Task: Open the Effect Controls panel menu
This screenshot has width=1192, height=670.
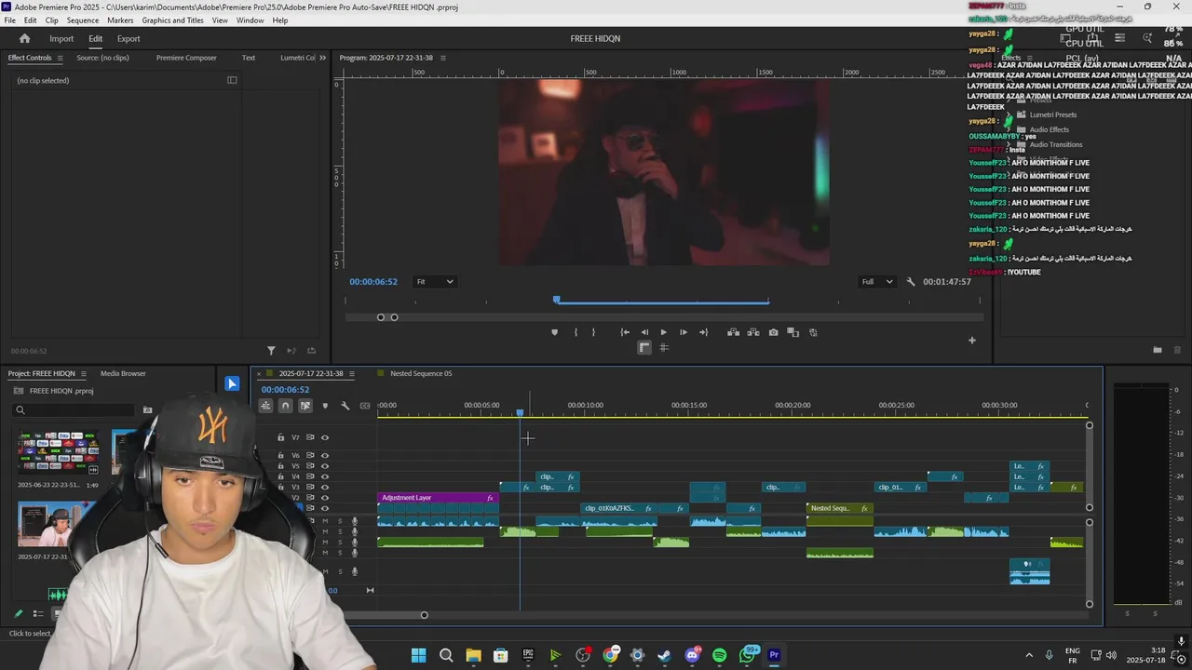Action: 60,58
